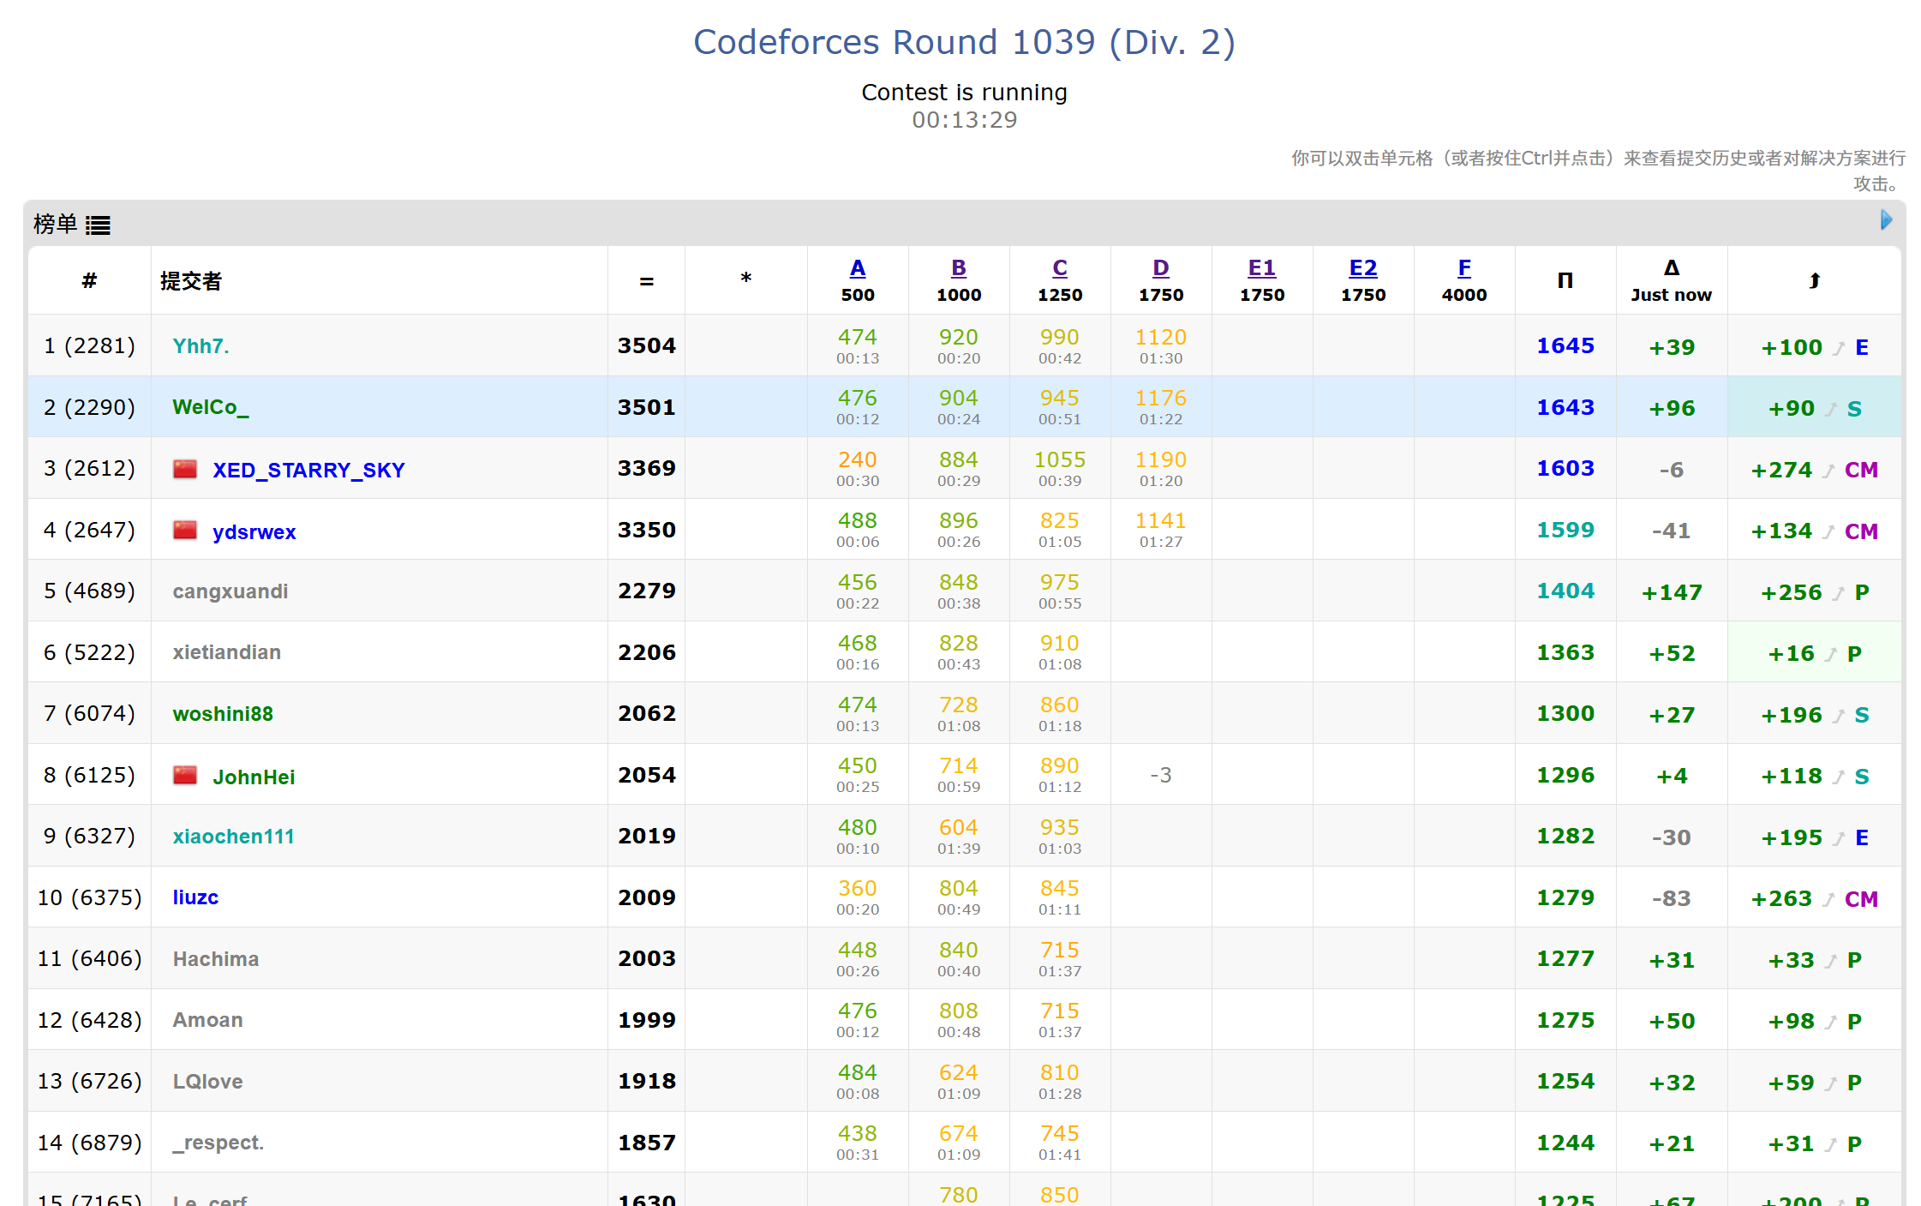The width and height of the screenshot is (1921, 1206).
Task: Open xiaochen111 user profile
Action: (233, 837)
